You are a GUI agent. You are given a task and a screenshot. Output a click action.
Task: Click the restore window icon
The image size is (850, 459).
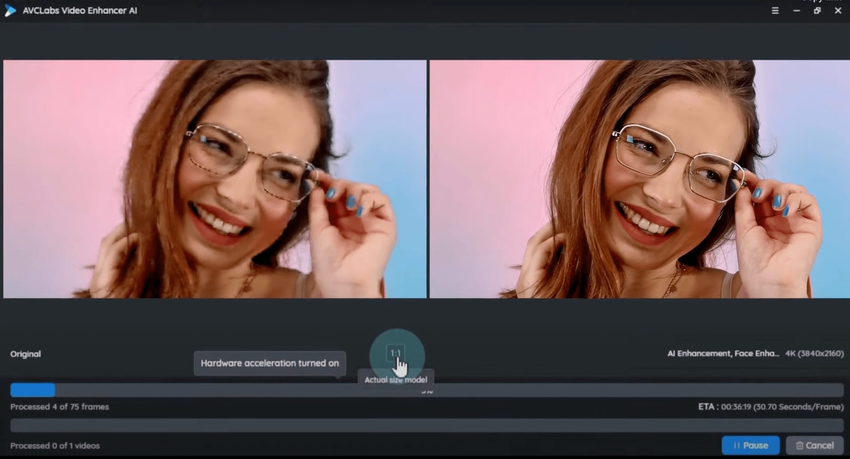817,11
